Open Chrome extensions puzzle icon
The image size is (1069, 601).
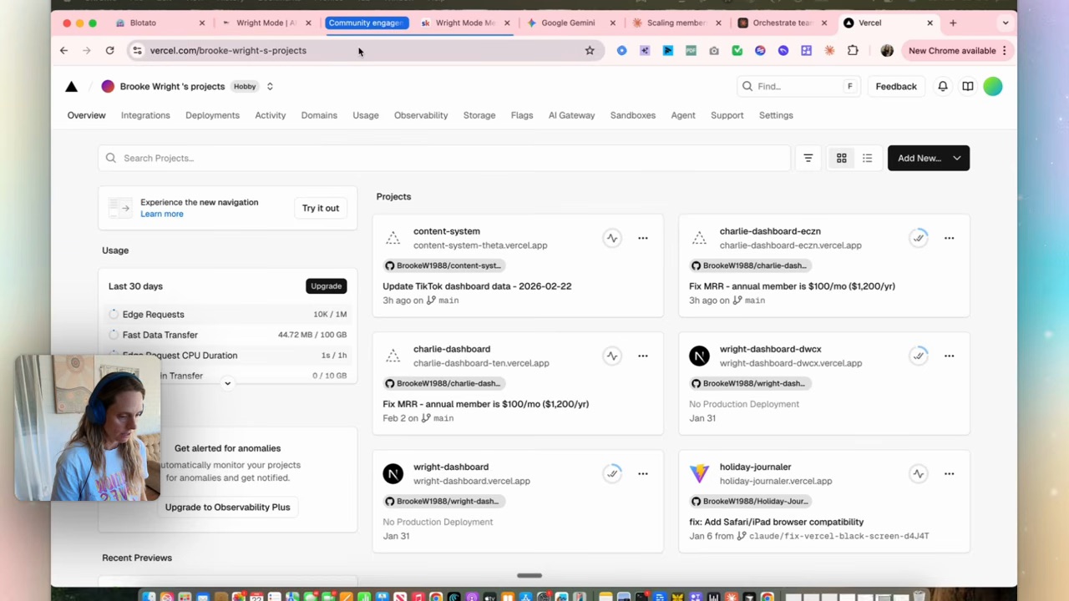click(853, 50)
